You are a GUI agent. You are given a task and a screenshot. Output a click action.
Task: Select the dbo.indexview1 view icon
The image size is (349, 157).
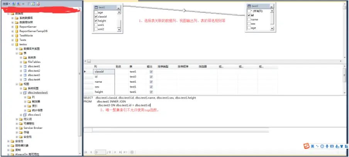(25, 93)
